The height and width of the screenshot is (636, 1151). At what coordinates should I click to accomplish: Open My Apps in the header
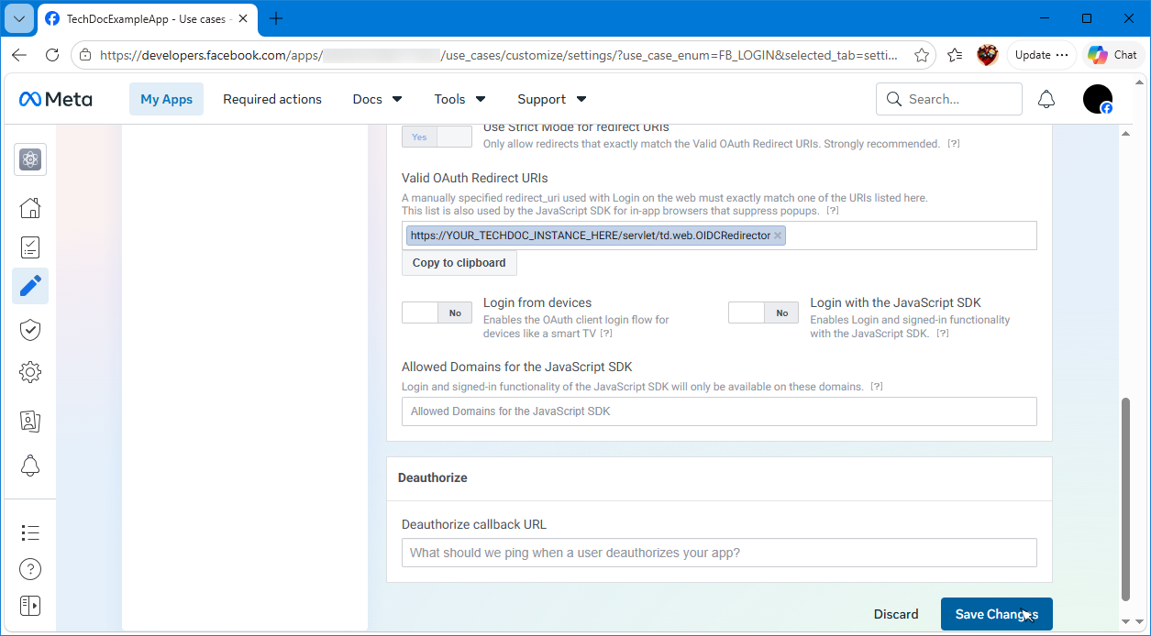pos(166,99)
